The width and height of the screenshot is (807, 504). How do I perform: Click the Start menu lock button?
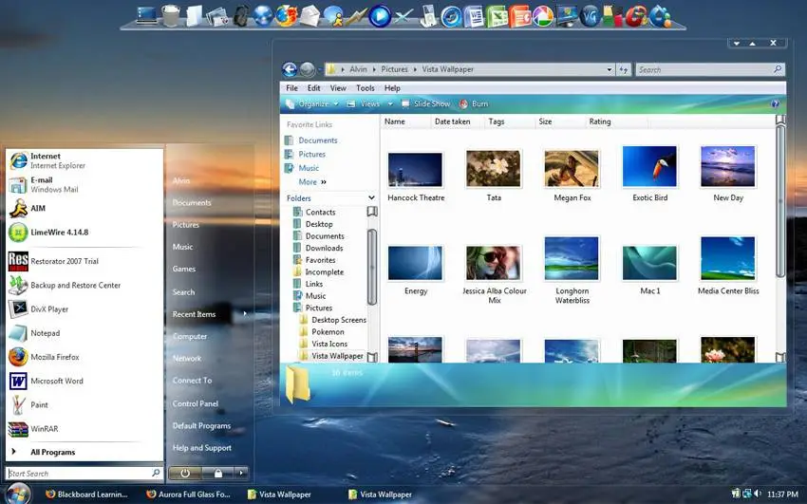coord(218,473)
